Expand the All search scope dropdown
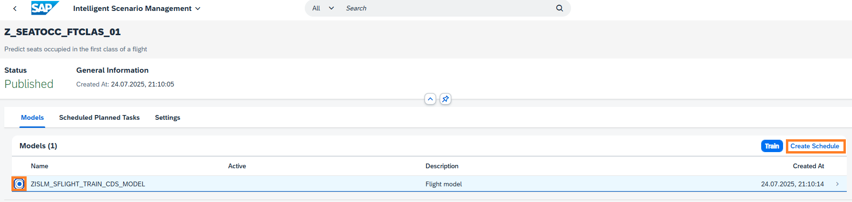 click(x=323, y=8)
